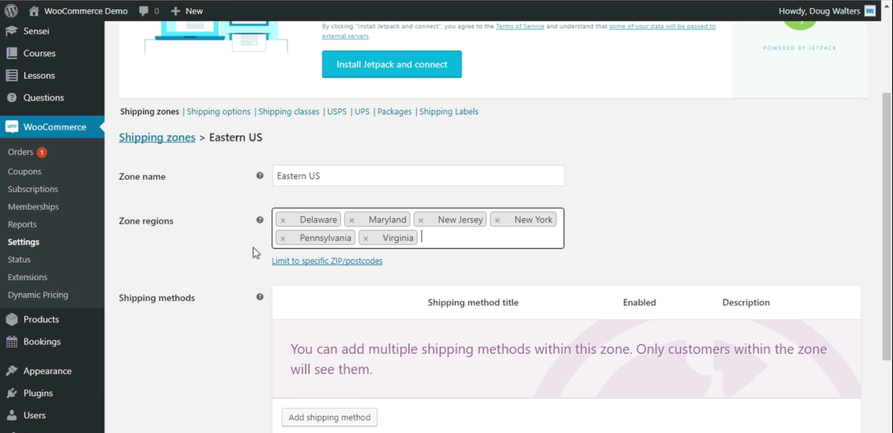Click the Products box icon
The width and height of the screenshot is (893, 433).
(11, 319)
